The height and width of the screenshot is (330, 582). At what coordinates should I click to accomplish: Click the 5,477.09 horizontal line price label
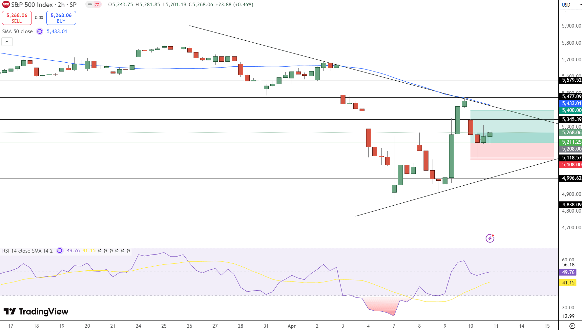tap(570, 96)
